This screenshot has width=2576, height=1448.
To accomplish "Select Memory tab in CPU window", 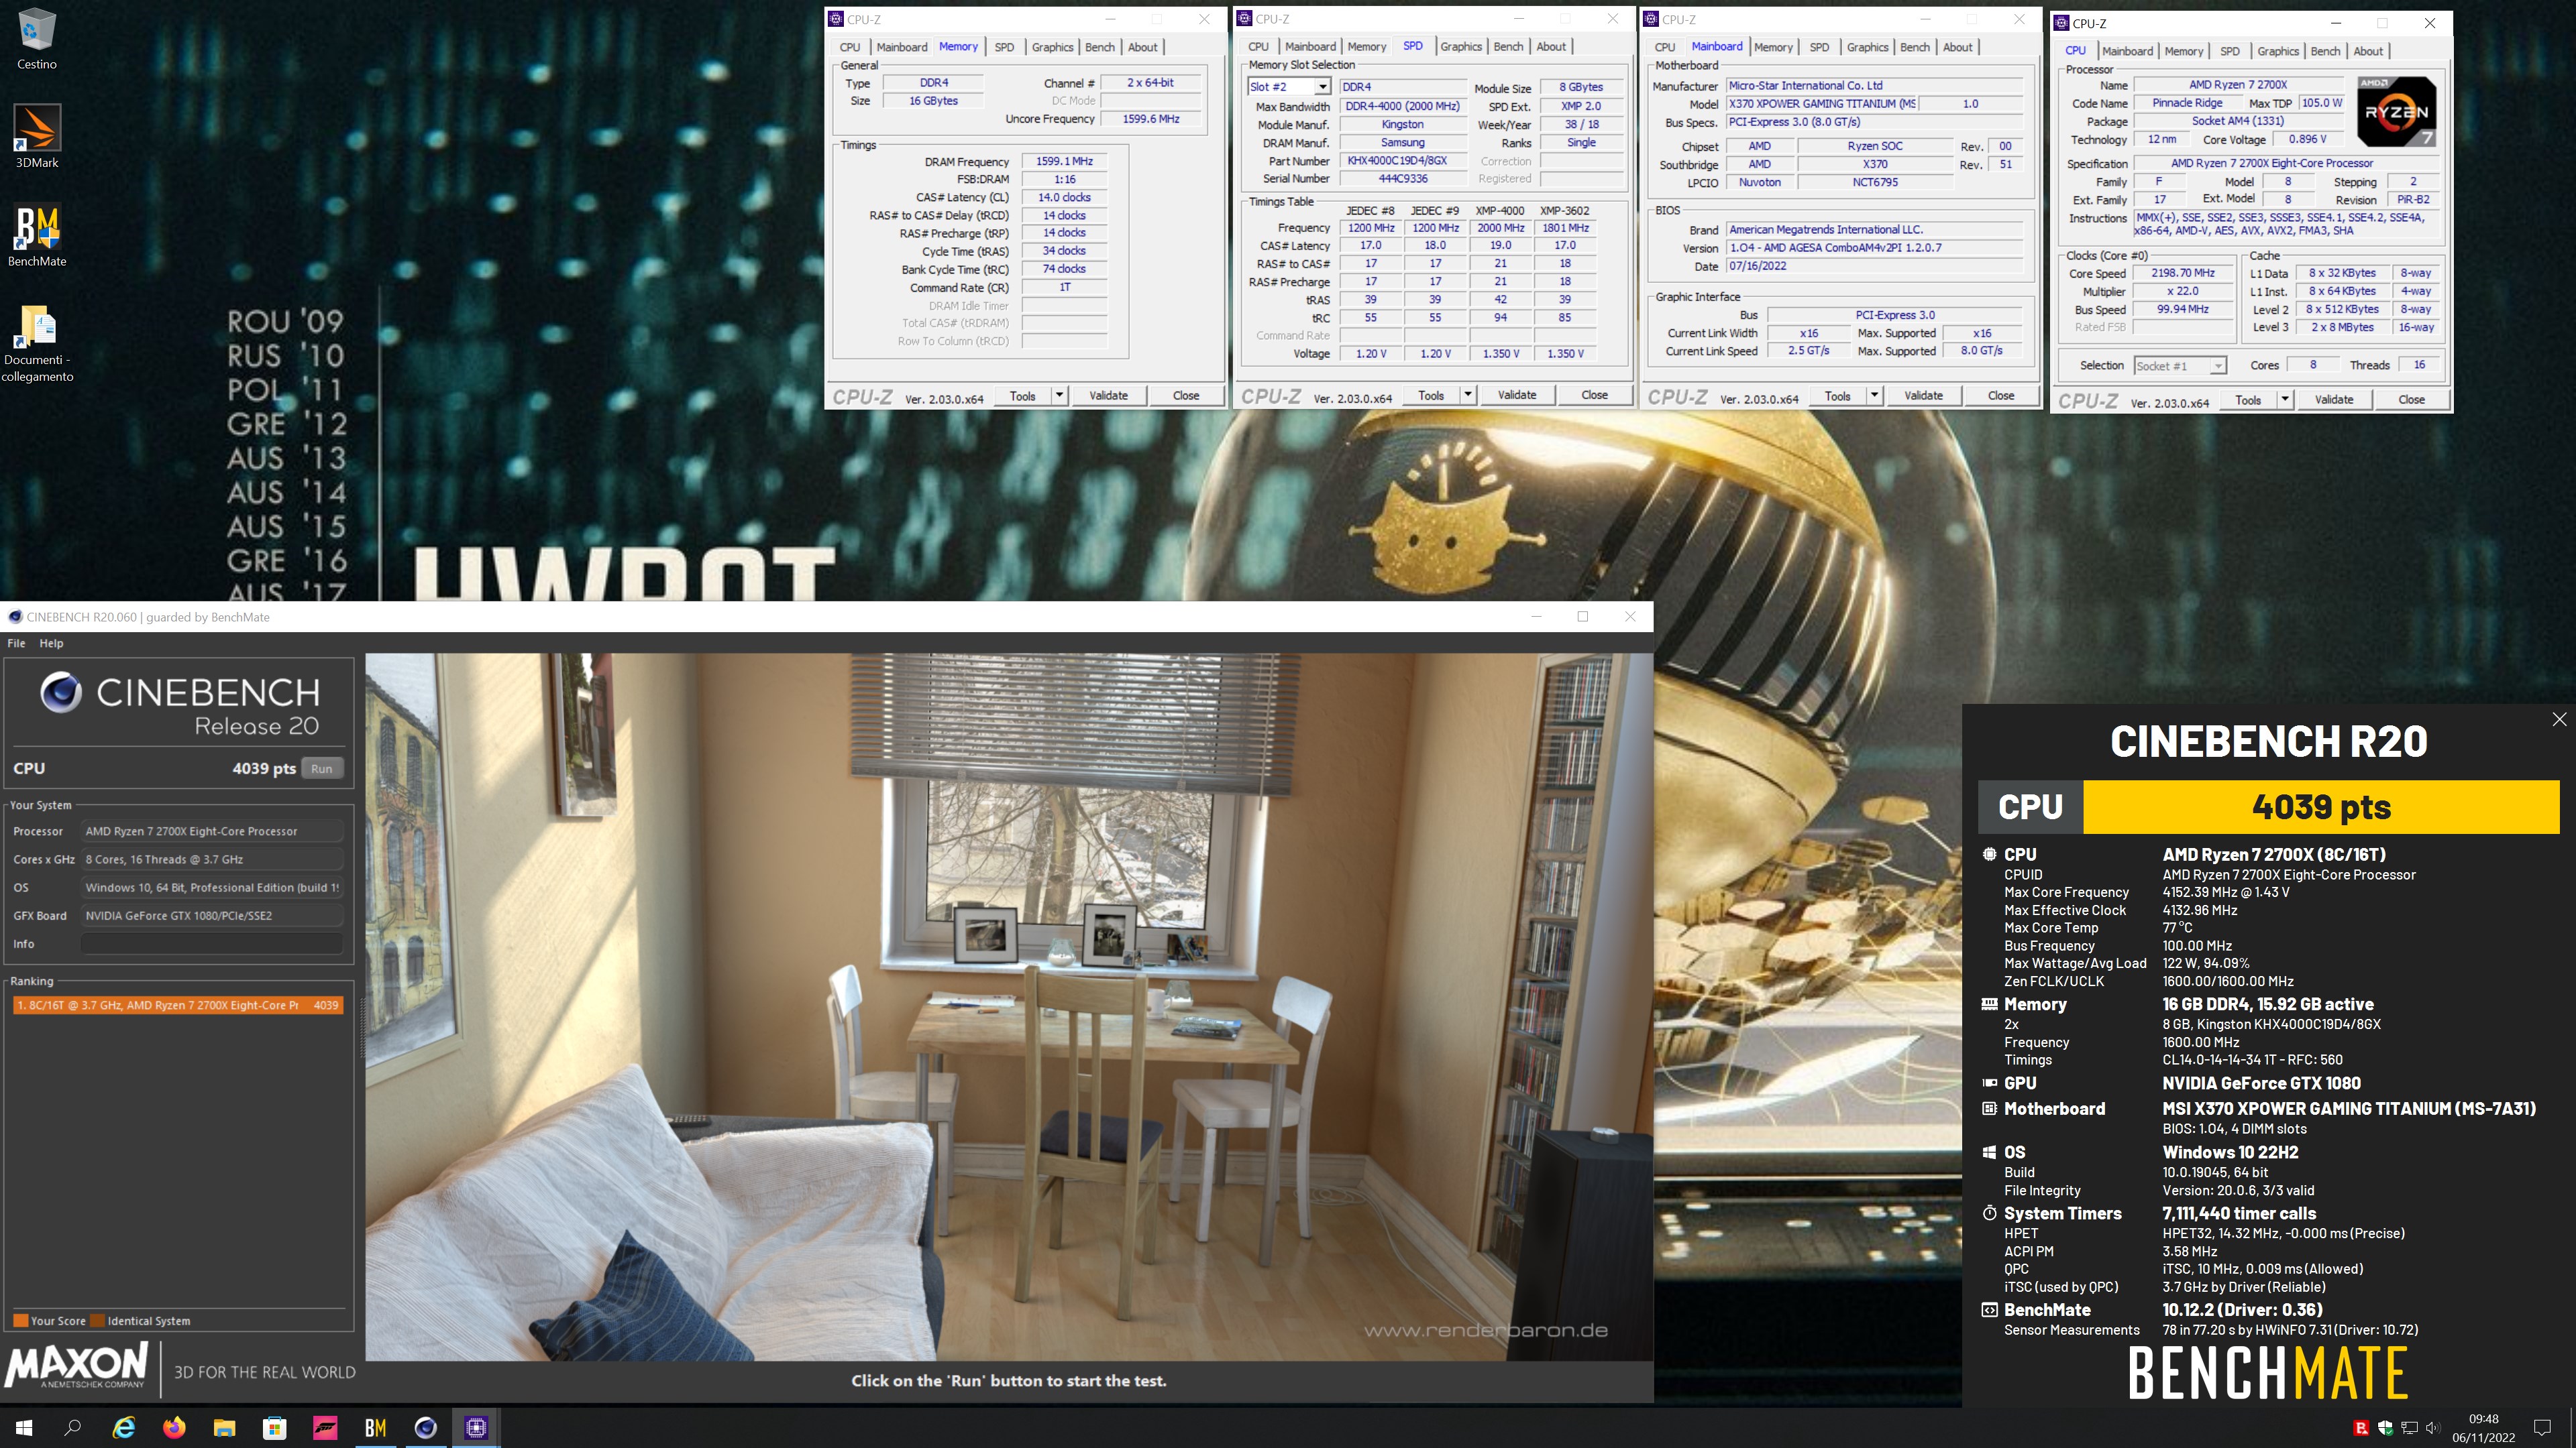I will coord(2183,51).
